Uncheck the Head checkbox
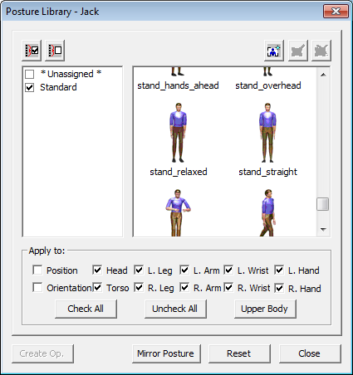This screenshot has height=375, width=353. (x=97, y=270)
